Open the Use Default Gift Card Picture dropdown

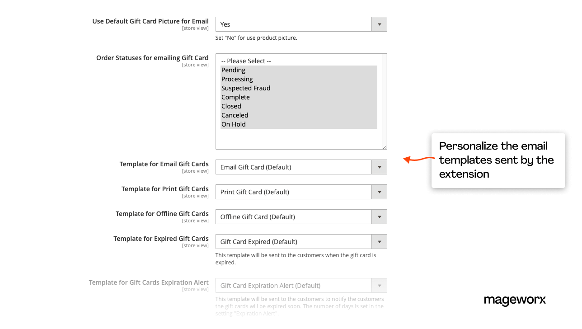tap(301, 24)
